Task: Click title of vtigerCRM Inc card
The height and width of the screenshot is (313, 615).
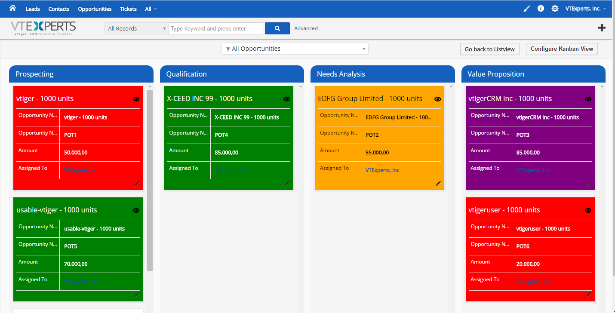Action: [x=510, y=99]
